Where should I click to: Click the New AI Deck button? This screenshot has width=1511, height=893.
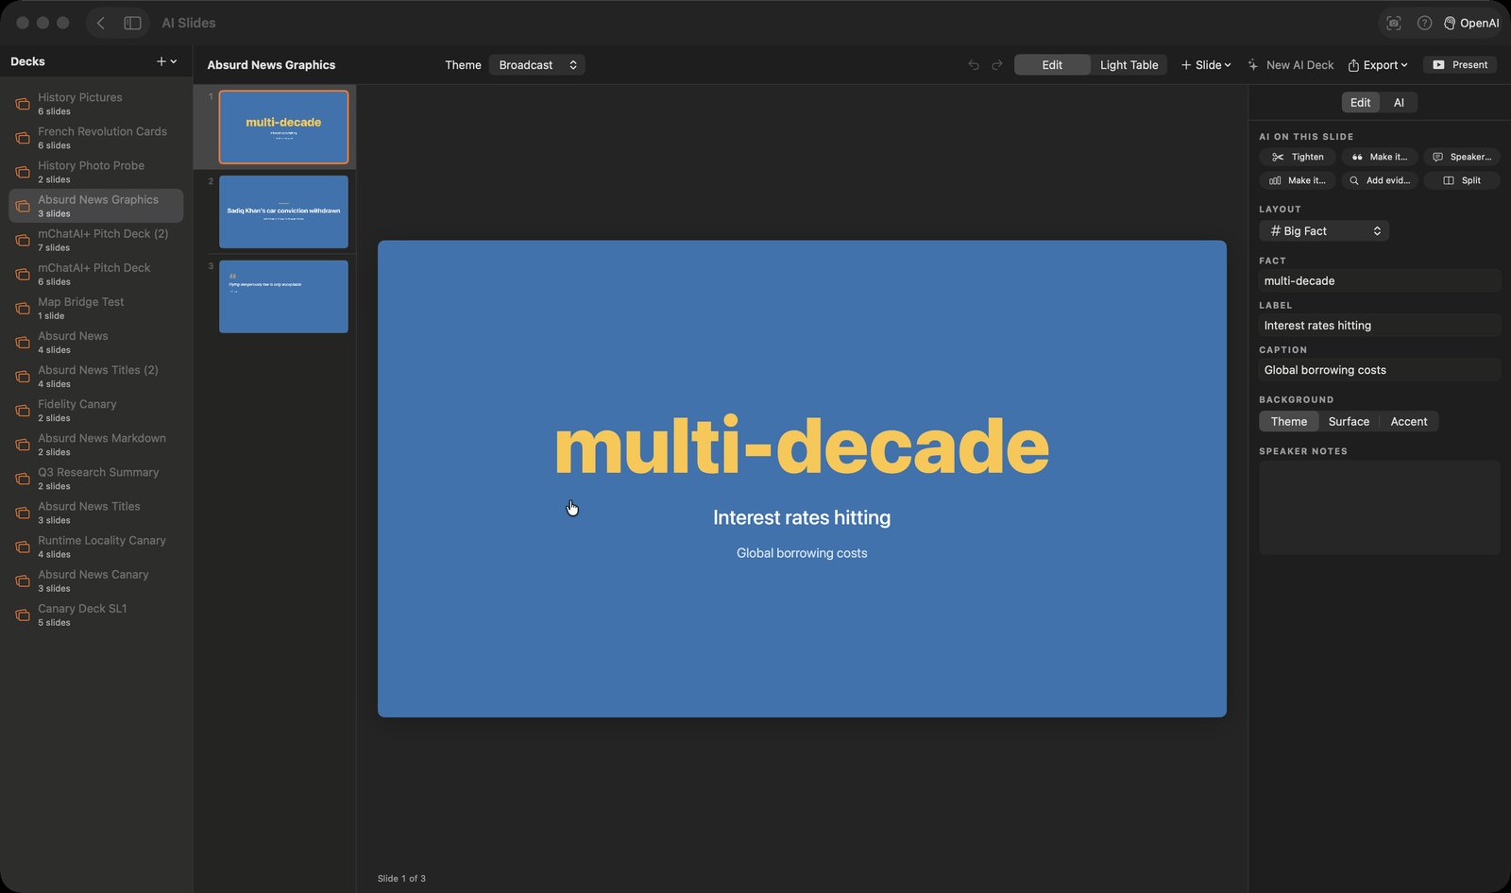tap(1290, 65)
